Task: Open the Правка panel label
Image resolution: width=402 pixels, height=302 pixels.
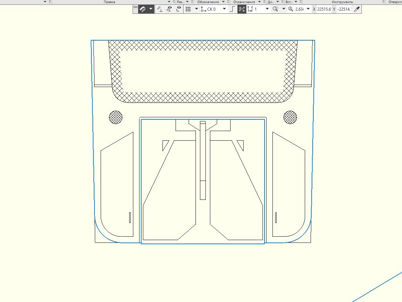Action: [x=110, y=2]
